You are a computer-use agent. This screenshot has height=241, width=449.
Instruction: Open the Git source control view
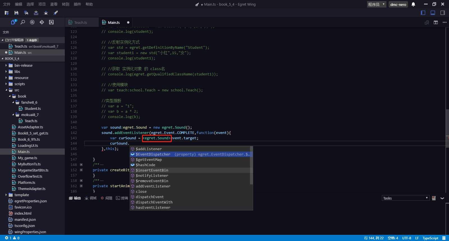(42, 22)
